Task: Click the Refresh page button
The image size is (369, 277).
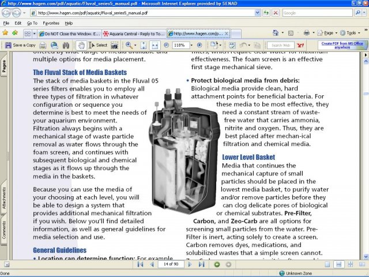Action: (266, 13)
